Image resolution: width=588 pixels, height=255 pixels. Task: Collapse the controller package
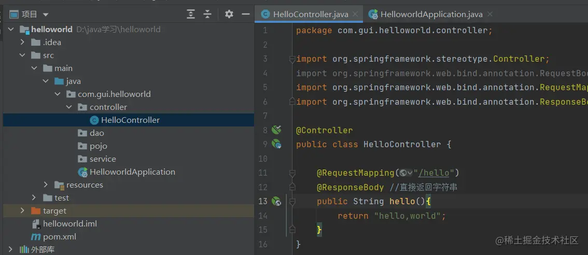(x=69, y=107)
